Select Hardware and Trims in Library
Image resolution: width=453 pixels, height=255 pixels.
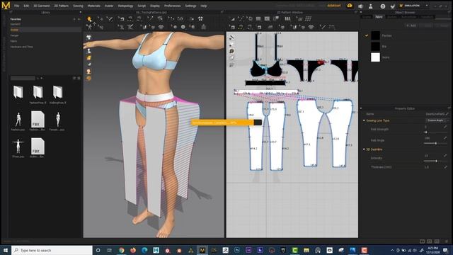[22, 47]
